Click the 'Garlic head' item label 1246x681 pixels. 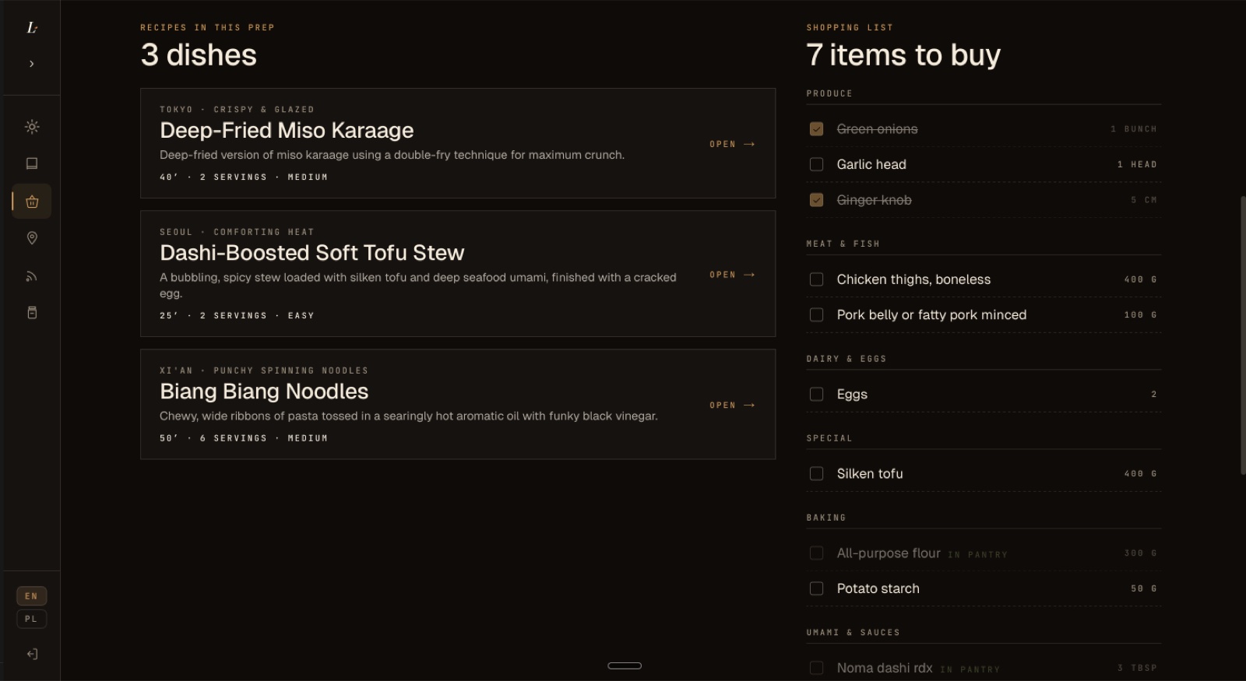(x=871, y=164)
